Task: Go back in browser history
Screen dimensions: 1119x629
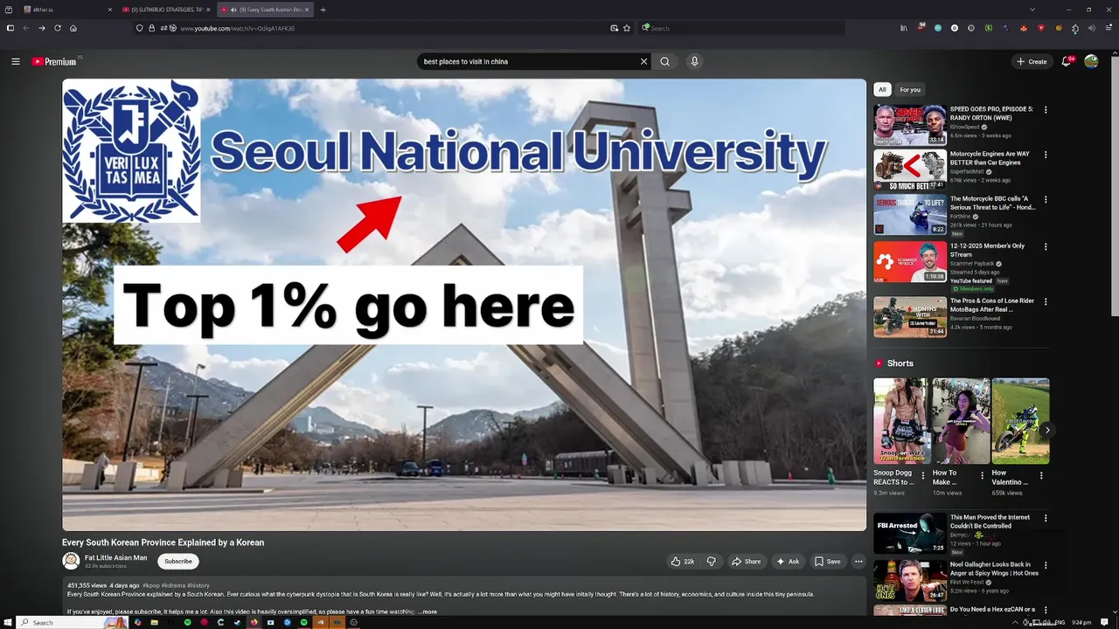Action: point(25,28)
